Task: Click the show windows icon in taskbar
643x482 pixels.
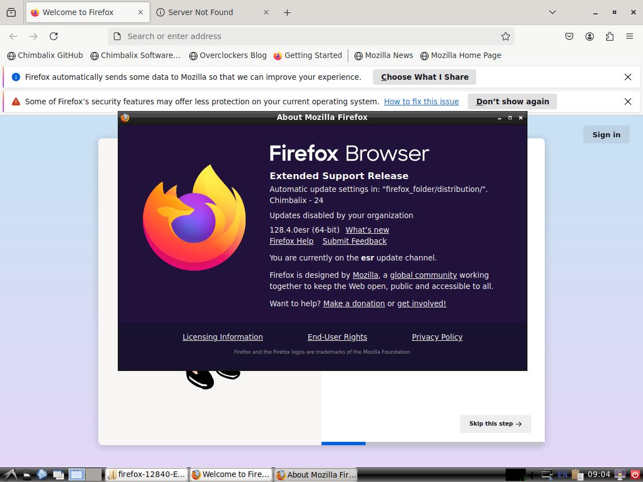Action: [58, 475]
